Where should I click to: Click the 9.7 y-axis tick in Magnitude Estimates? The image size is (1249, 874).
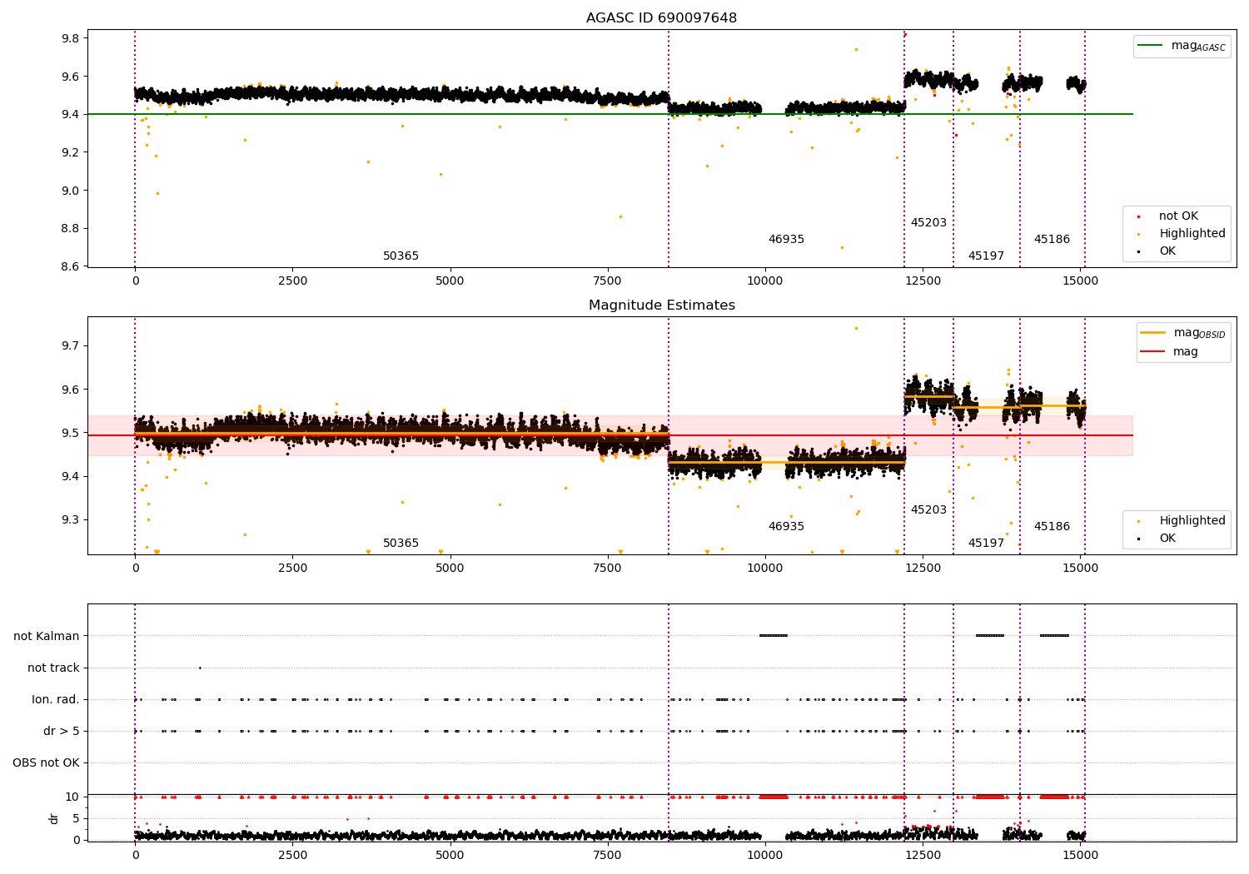[70, 345]
